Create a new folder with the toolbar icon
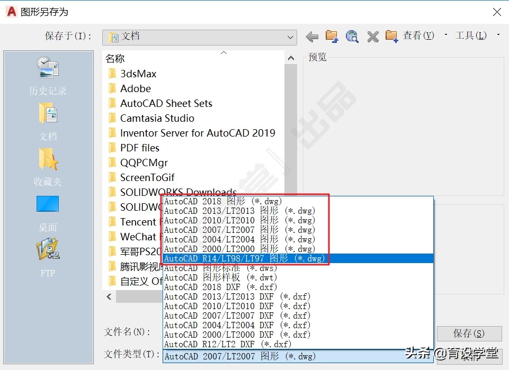Image resolution: width=509 pixels, height=370 pixels. point(392,37)
